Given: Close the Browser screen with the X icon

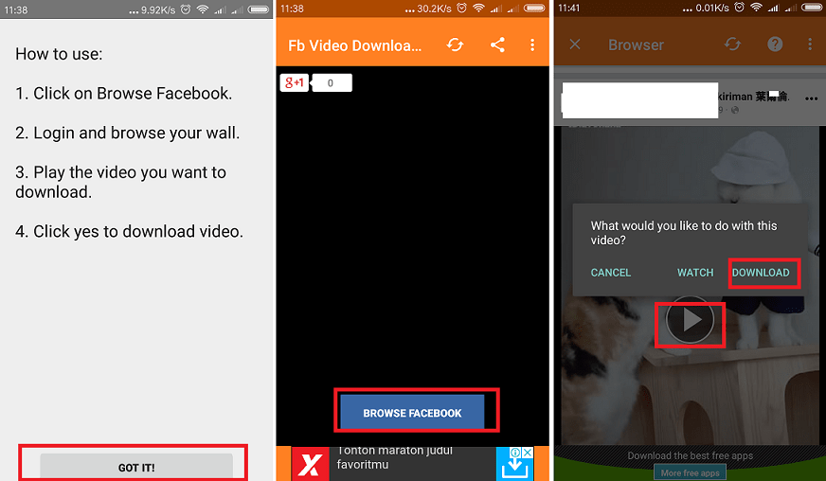Looking at the screenshot, I should (x=575, y=45).
